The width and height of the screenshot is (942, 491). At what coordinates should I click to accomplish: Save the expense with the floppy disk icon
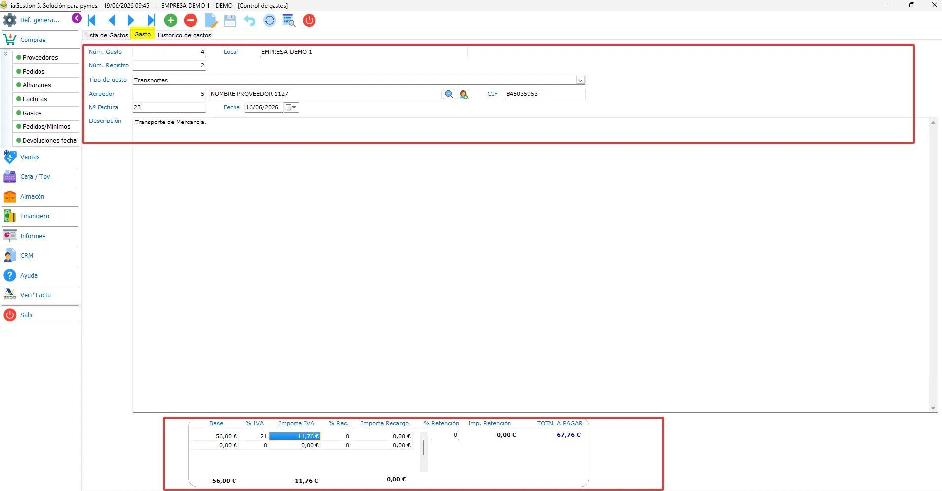point(230,20)
